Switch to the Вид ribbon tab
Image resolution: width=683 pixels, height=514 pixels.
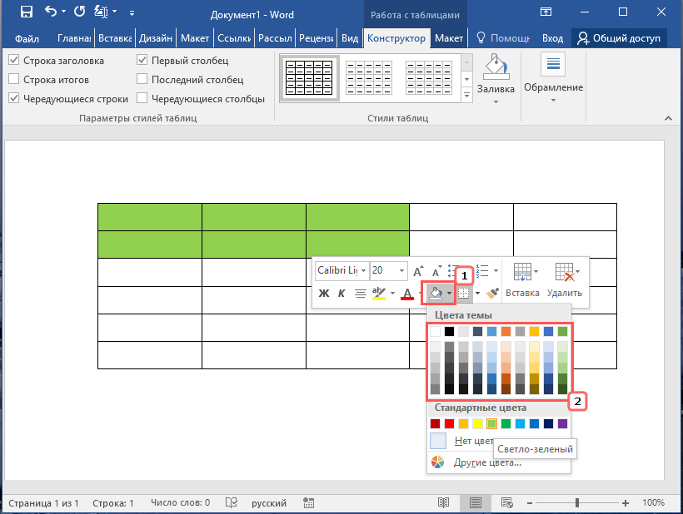[x=350, y=38]
